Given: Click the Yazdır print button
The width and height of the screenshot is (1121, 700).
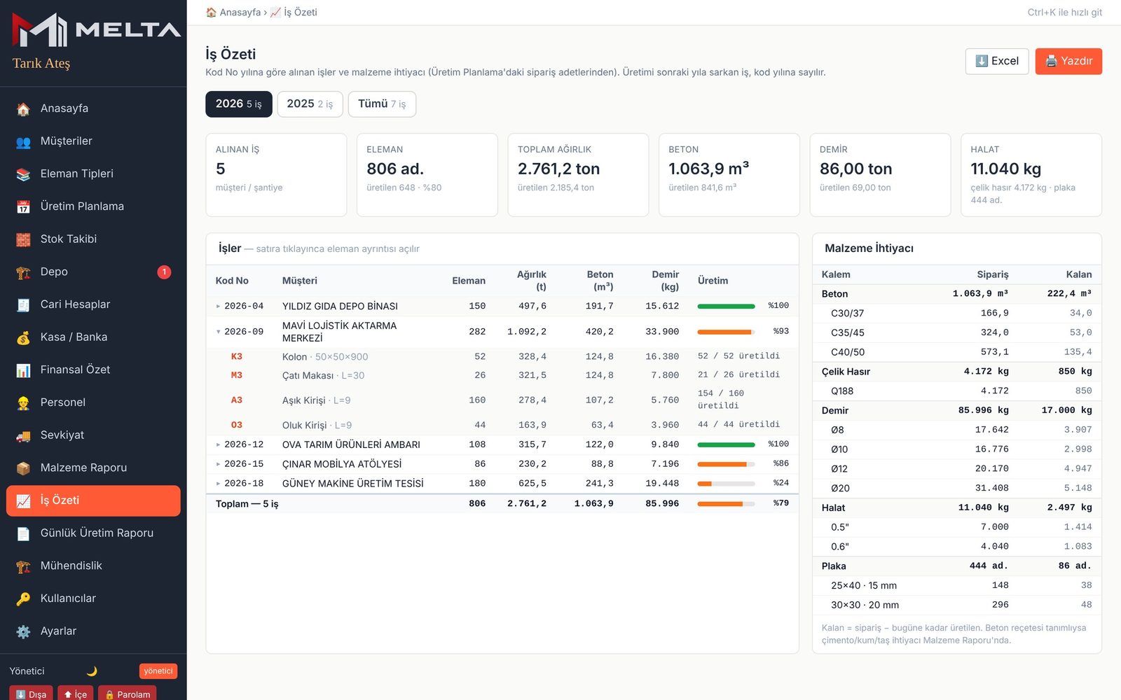Looking at the screenshot, I should (1068, 62).
